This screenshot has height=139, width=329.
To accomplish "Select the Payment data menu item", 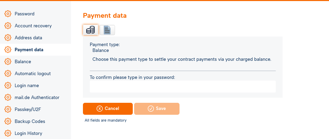I will (29, 50).
